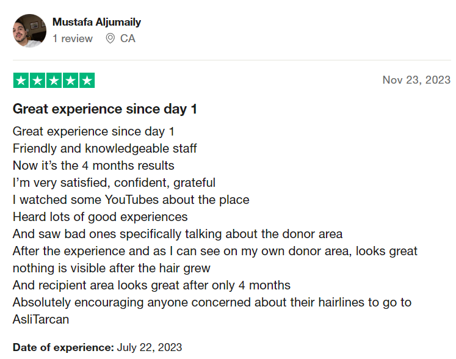
Task: Click the reviewer name Mustafa Aljumaily
Action: tap(96, 22)
